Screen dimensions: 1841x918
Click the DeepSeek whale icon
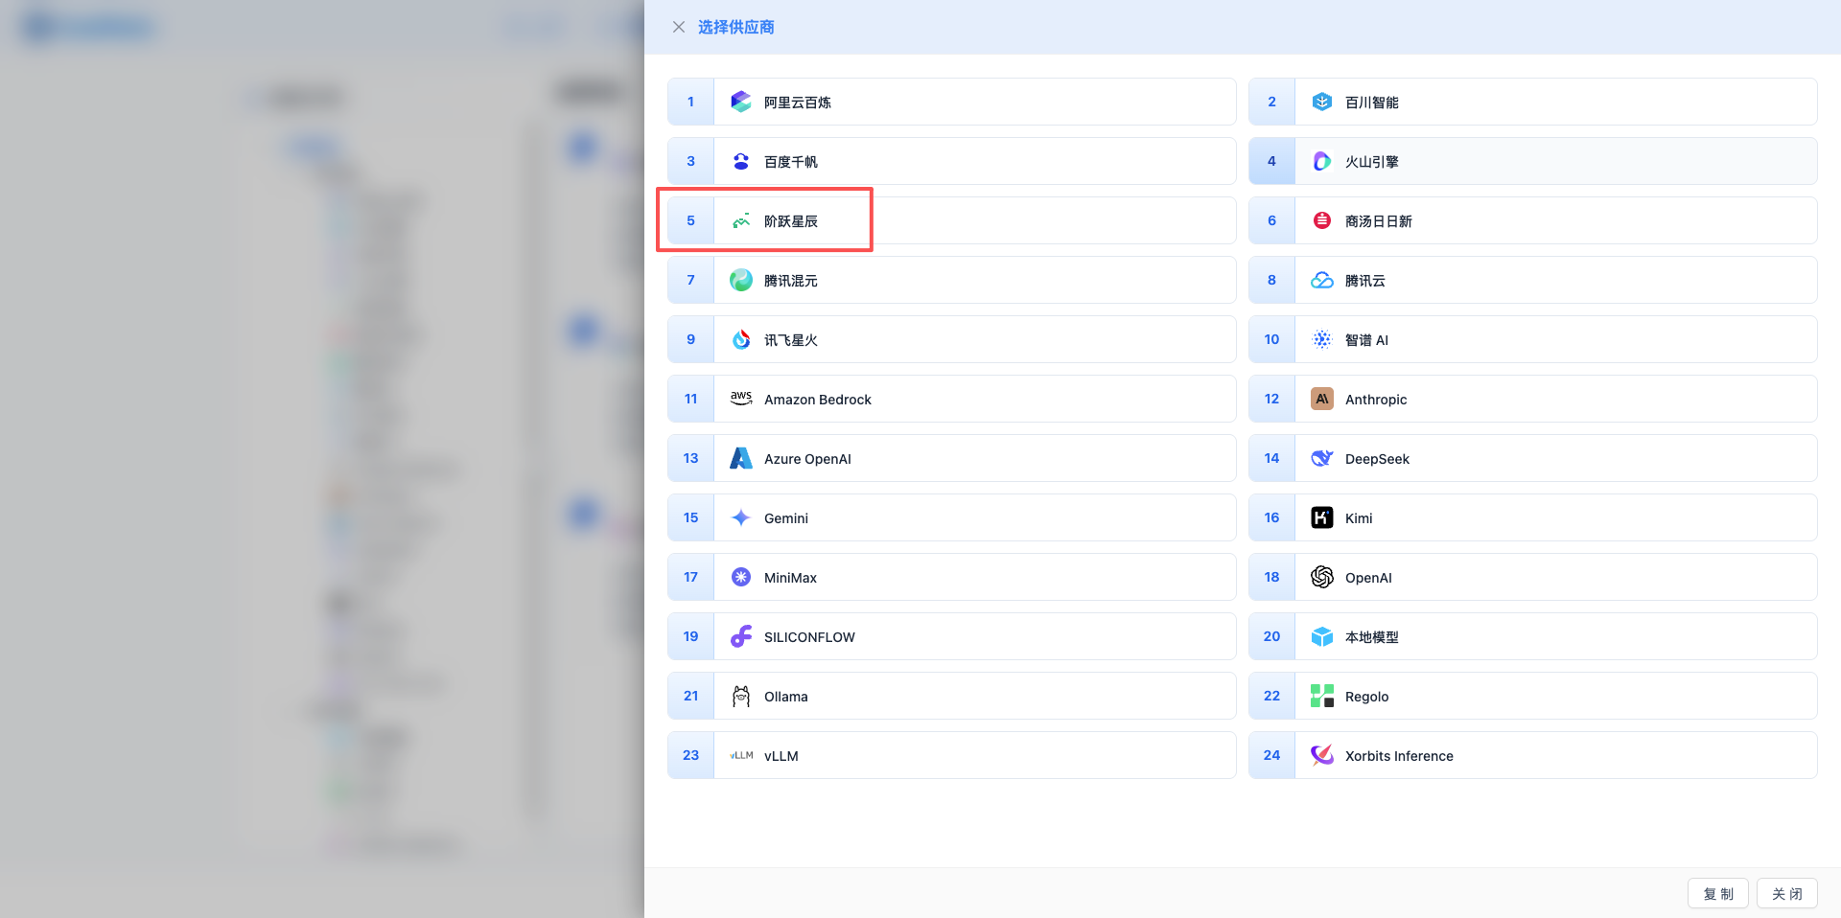[1321, 458]
